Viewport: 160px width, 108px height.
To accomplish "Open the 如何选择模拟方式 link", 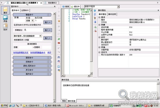I will (x=21, y=53).
